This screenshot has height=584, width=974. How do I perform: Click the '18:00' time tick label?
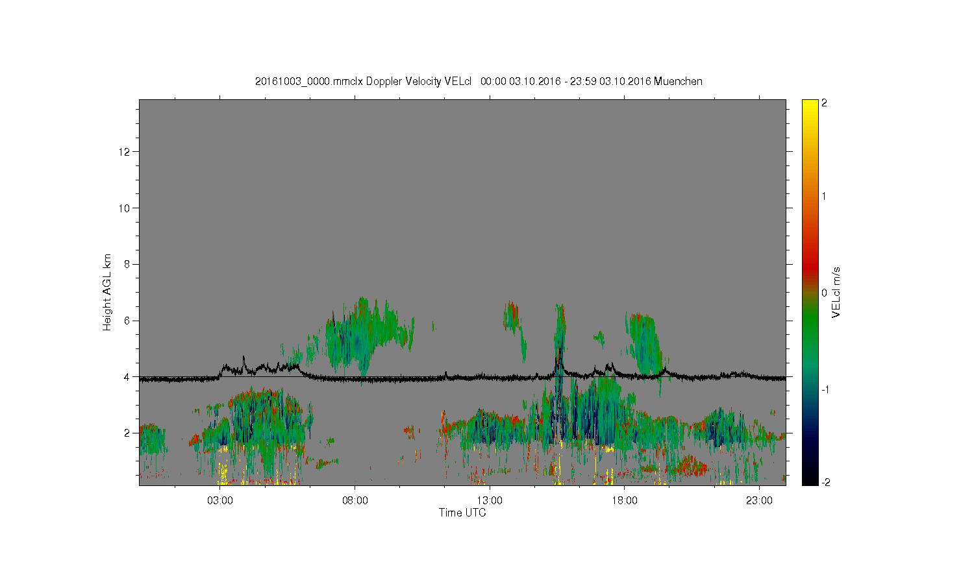click(625, 501)
